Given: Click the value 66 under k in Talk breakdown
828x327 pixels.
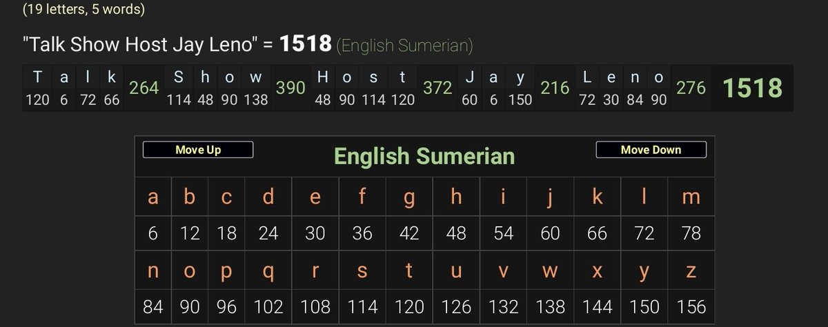Looking at the screenshot, I should (x=112, y=100).
